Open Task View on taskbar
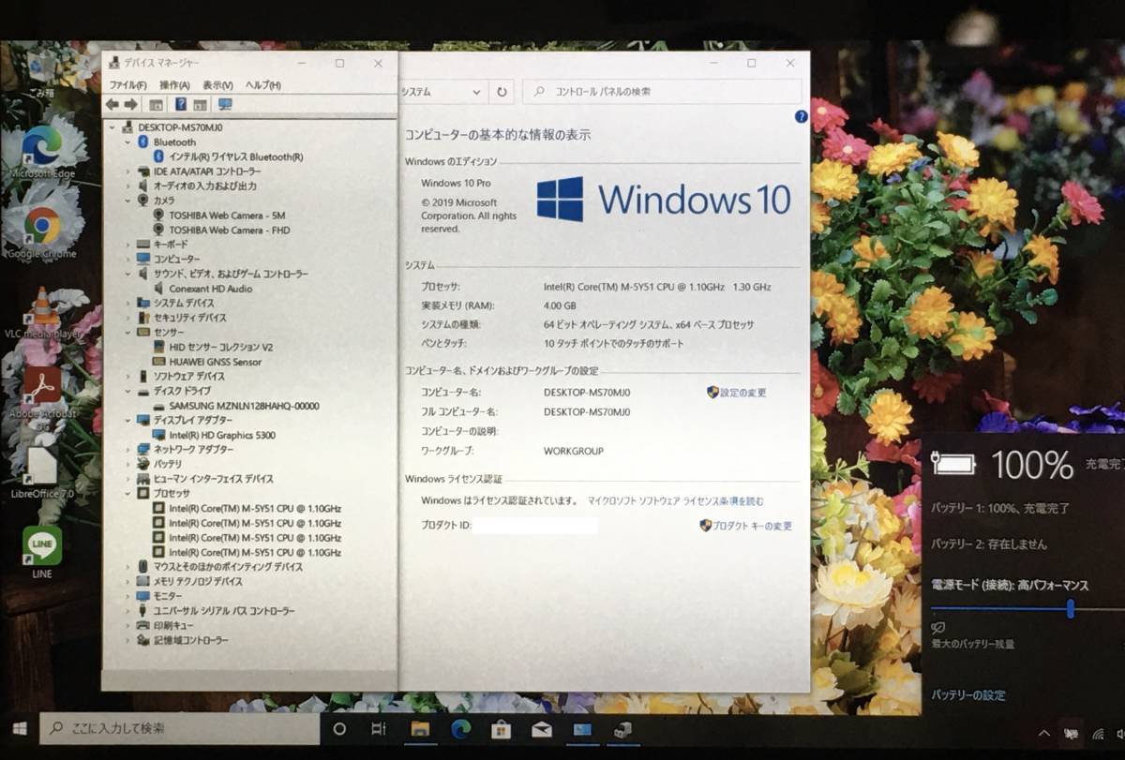This screenshot has width=1125, height=760. [x=378, y=729]
